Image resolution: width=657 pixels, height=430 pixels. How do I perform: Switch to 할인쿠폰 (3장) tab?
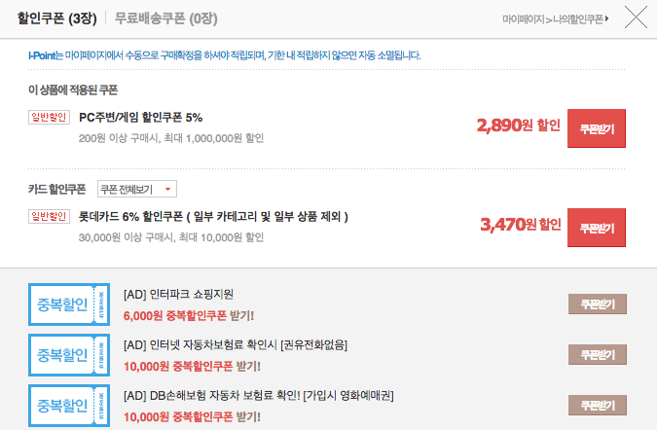coord(57,18)
